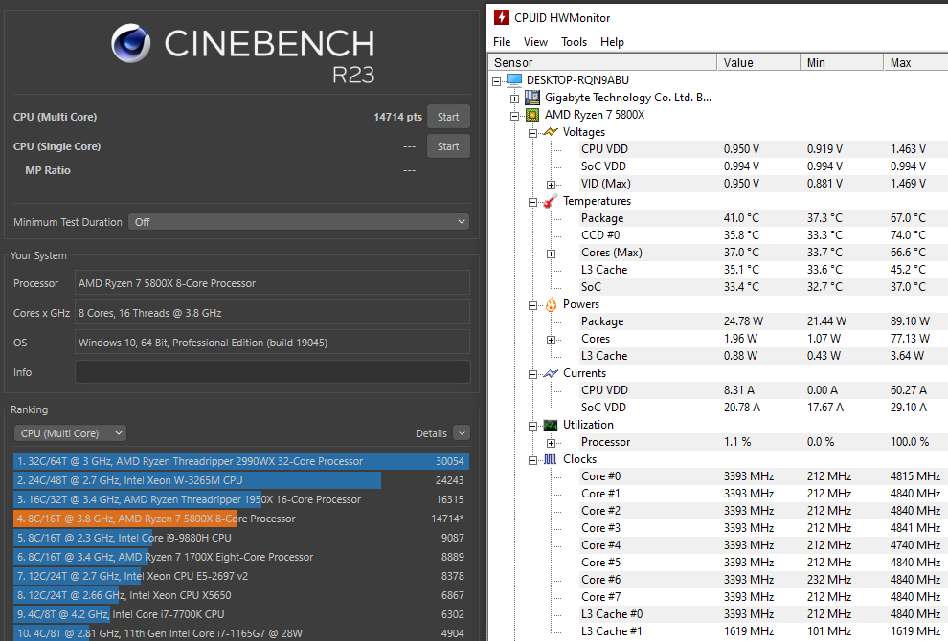The height and width of the screenshot is (641, 948).
Task: Select the Xeon X5650 ranking entry
Action: [x=241, y=595]
